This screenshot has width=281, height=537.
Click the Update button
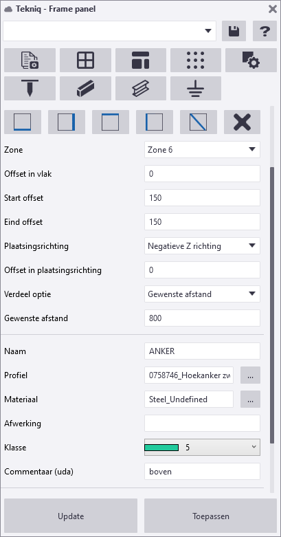point(71,516)
